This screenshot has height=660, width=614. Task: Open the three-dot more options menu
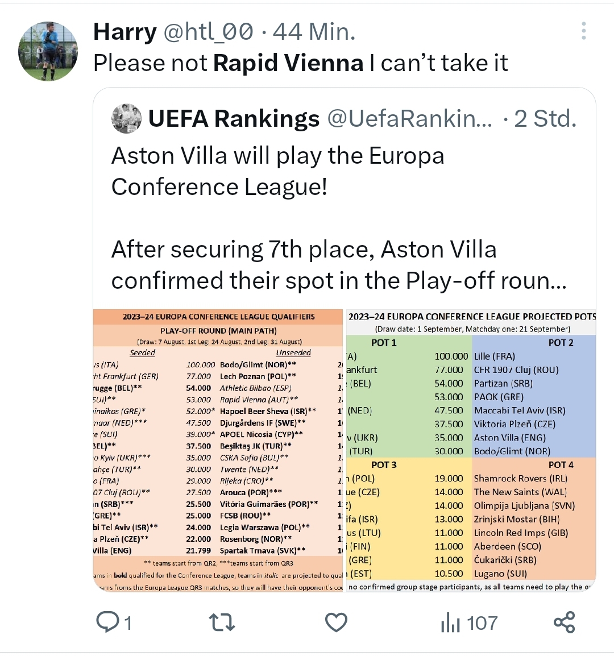(x=583, y=31)
